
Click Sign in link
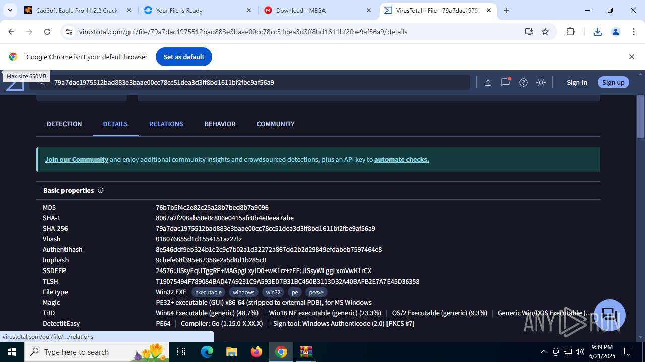click(577, 82)
